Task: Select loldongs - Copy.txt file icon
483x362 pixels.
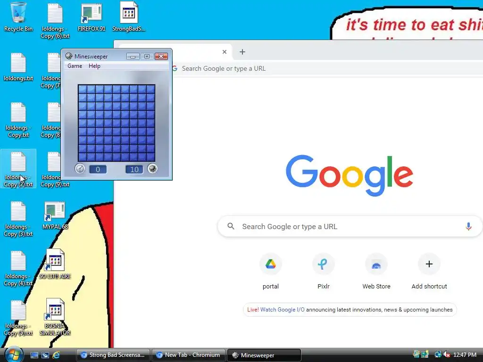Action: 18,120
